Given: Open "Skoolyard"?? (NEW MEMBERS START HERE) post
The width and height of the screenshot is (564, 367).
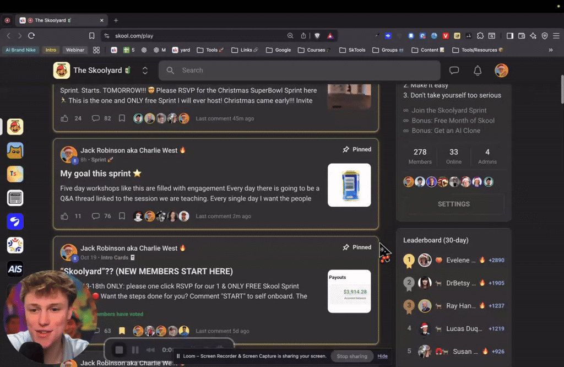Looking at the screenshot, I should [x=147, y=271].
